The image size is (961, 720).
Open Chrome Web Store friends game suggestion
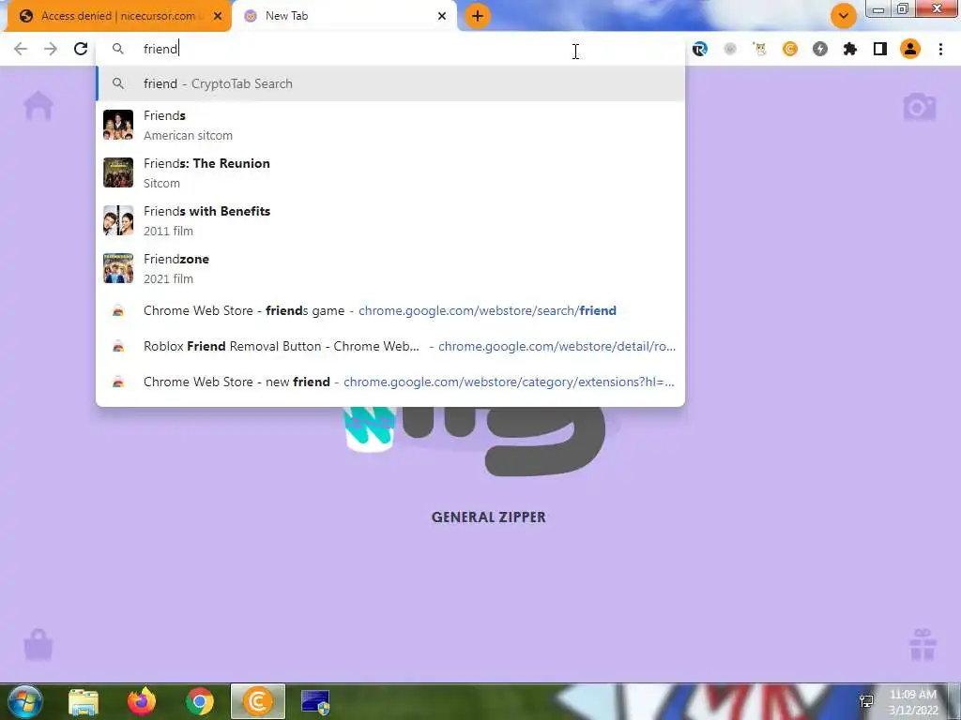click(390, 310)
